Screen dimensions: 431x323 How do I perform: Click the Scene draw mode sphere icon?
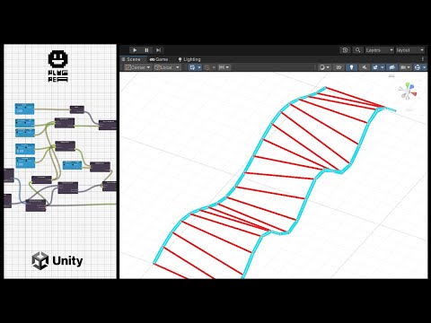[322, 67]
